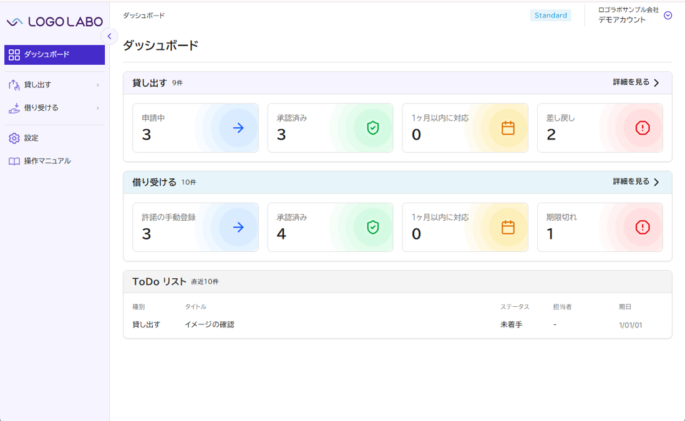
Task: Select ダッシュボード in the sidebar menu
Action: click(x=55, y=55)
